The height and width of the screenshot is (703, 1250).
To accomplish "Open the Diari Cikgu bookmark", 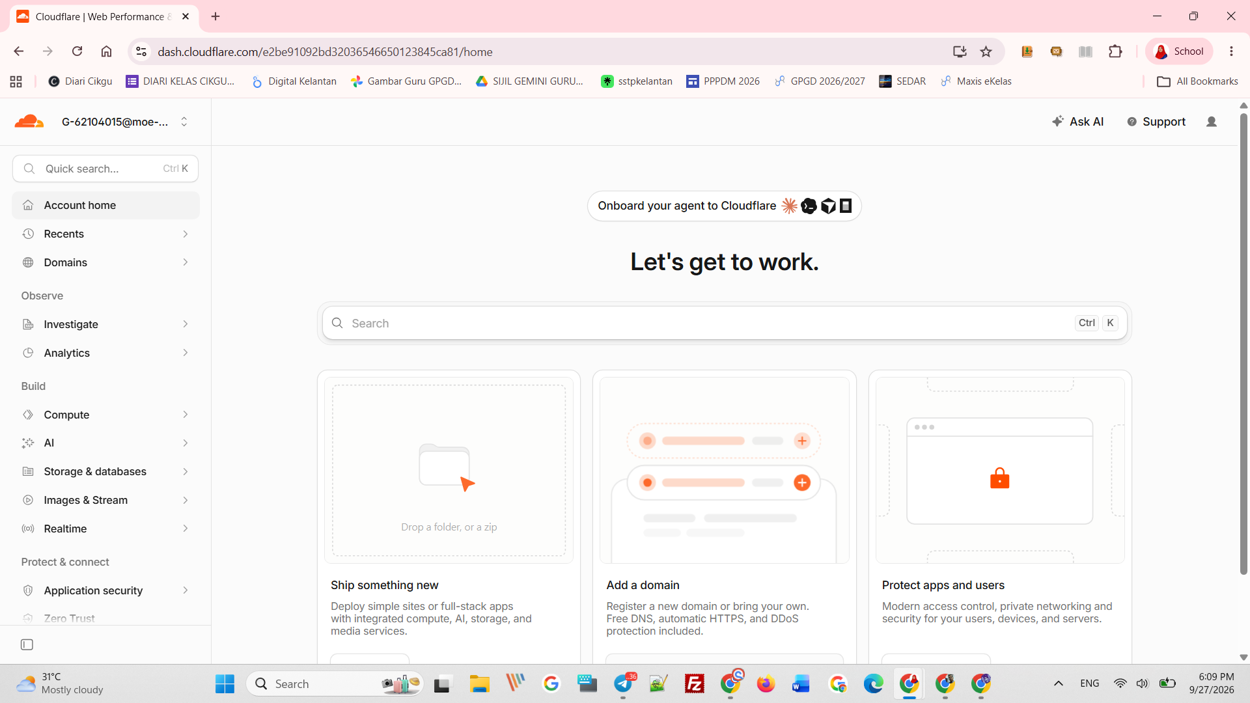I will point(80,81).
